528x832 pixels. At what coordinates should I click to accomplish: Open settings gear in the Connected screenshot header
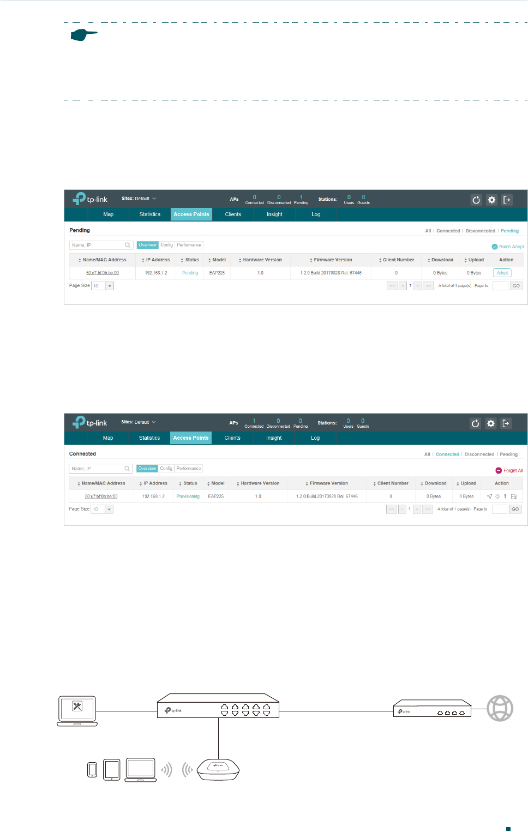pyautogui.click(x=491, y=423)
